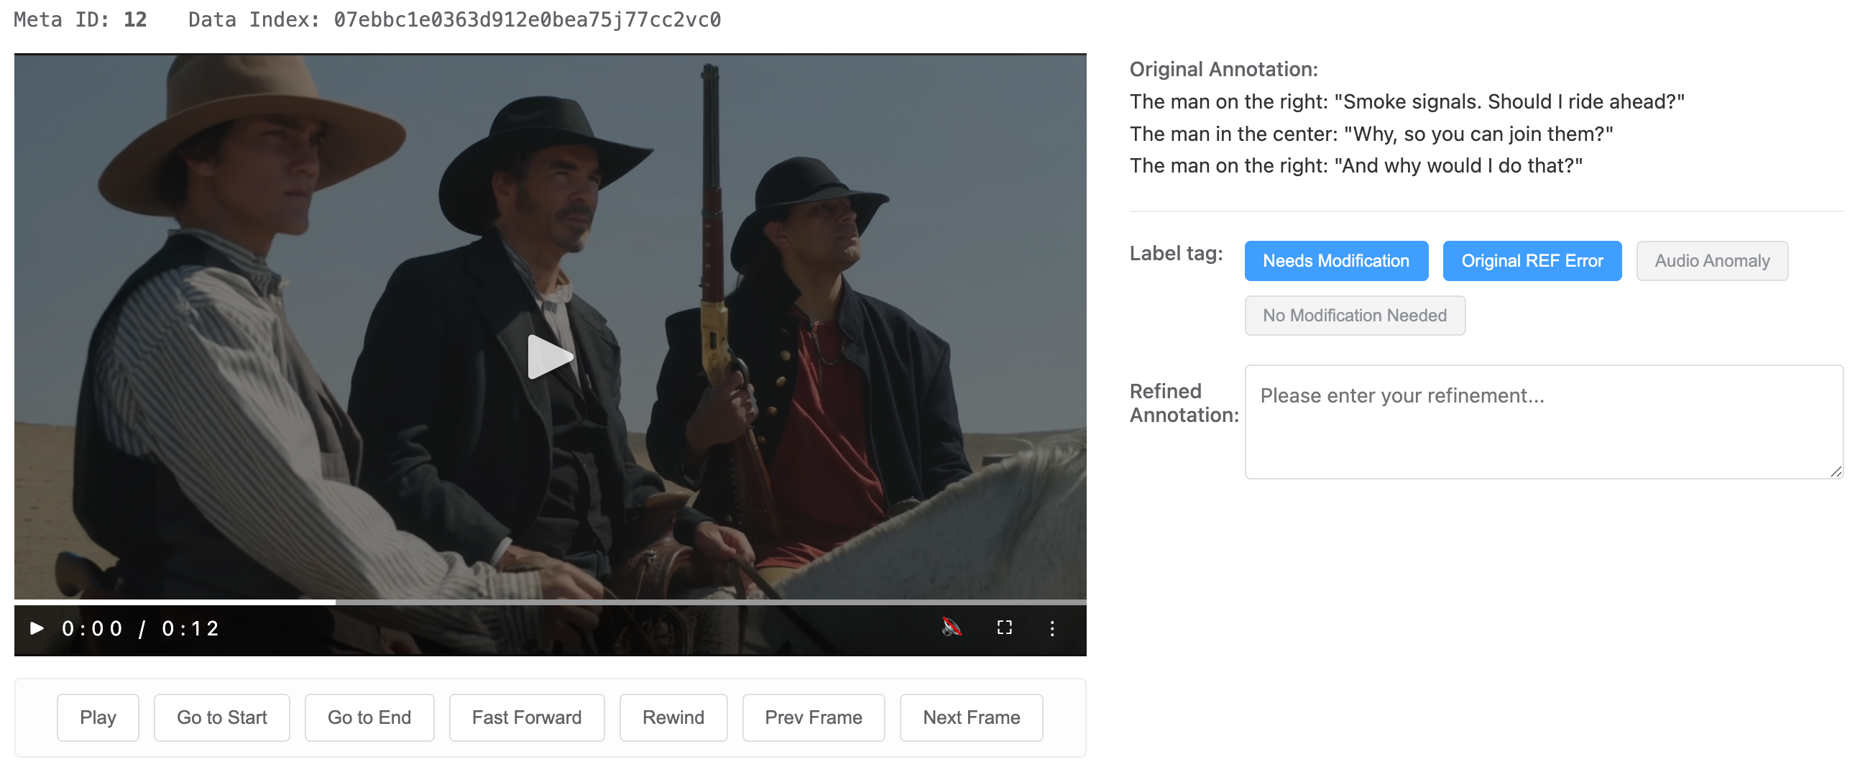Step back with Prev Frame button
The image size is (1855, 767).
813,717
